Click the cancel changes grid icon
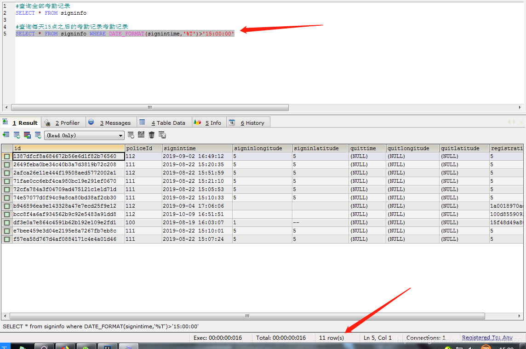 pyautogui.click(x=162, y=135)
